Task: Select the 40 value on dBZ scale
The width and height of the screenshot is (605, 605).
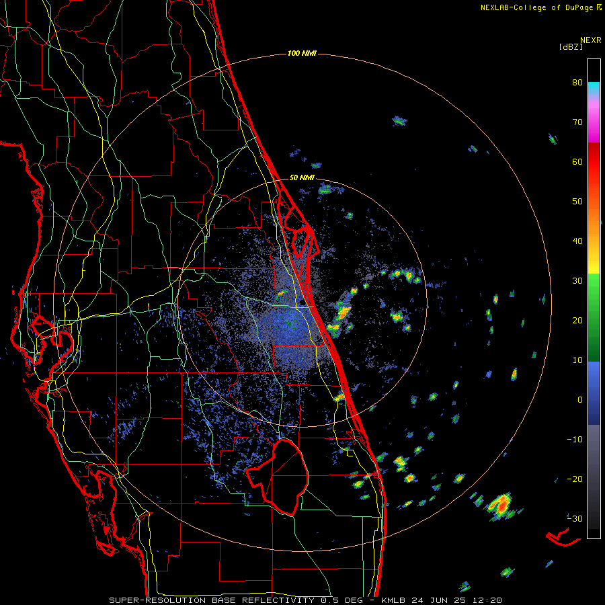Action: tap(577, 241)
